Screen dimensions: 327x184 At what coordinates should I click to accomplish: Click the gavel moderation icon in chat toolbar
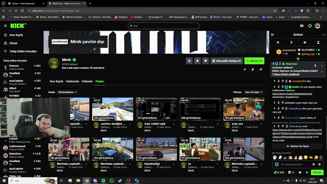pos(278,42)
